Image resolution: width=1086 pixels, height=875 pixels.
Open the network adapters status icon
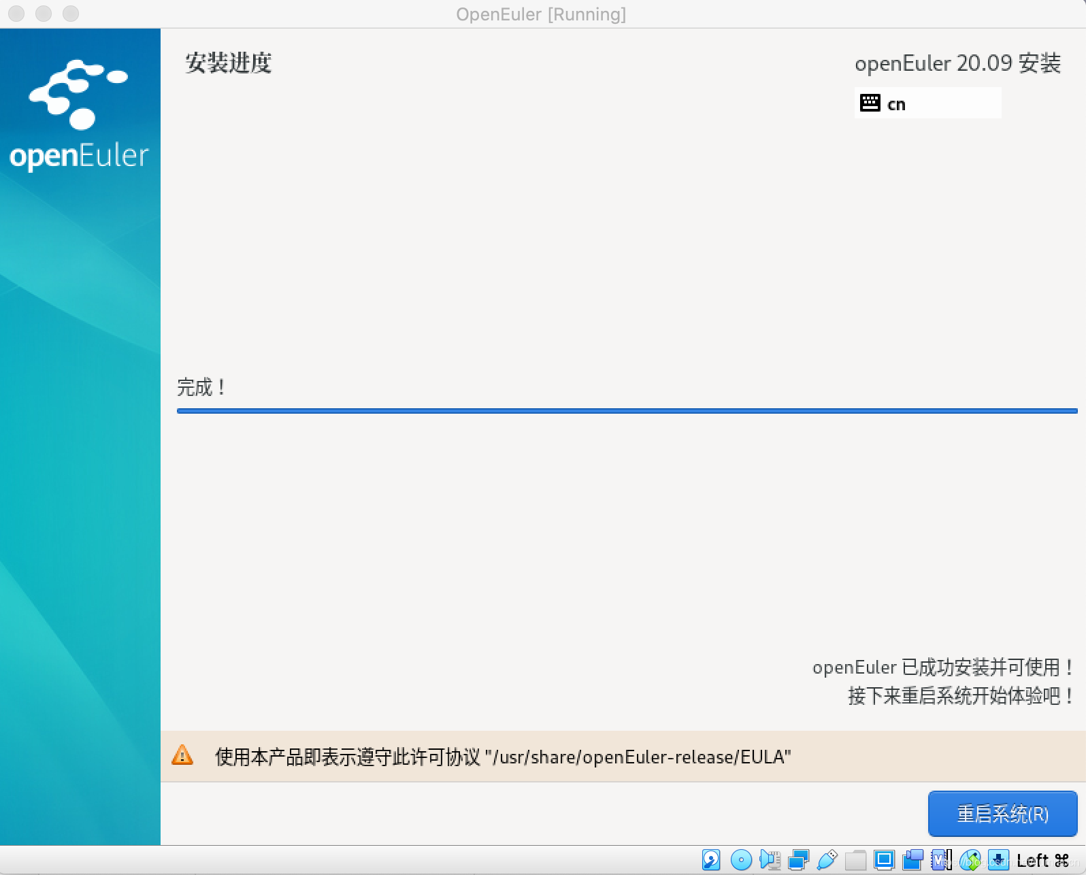pyautogui.click(x=798, y=860)
